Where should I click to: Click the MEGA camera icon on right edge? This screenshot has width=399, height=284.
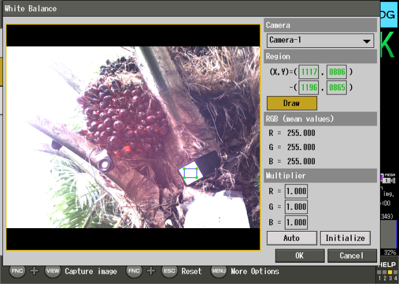point(389,178)
